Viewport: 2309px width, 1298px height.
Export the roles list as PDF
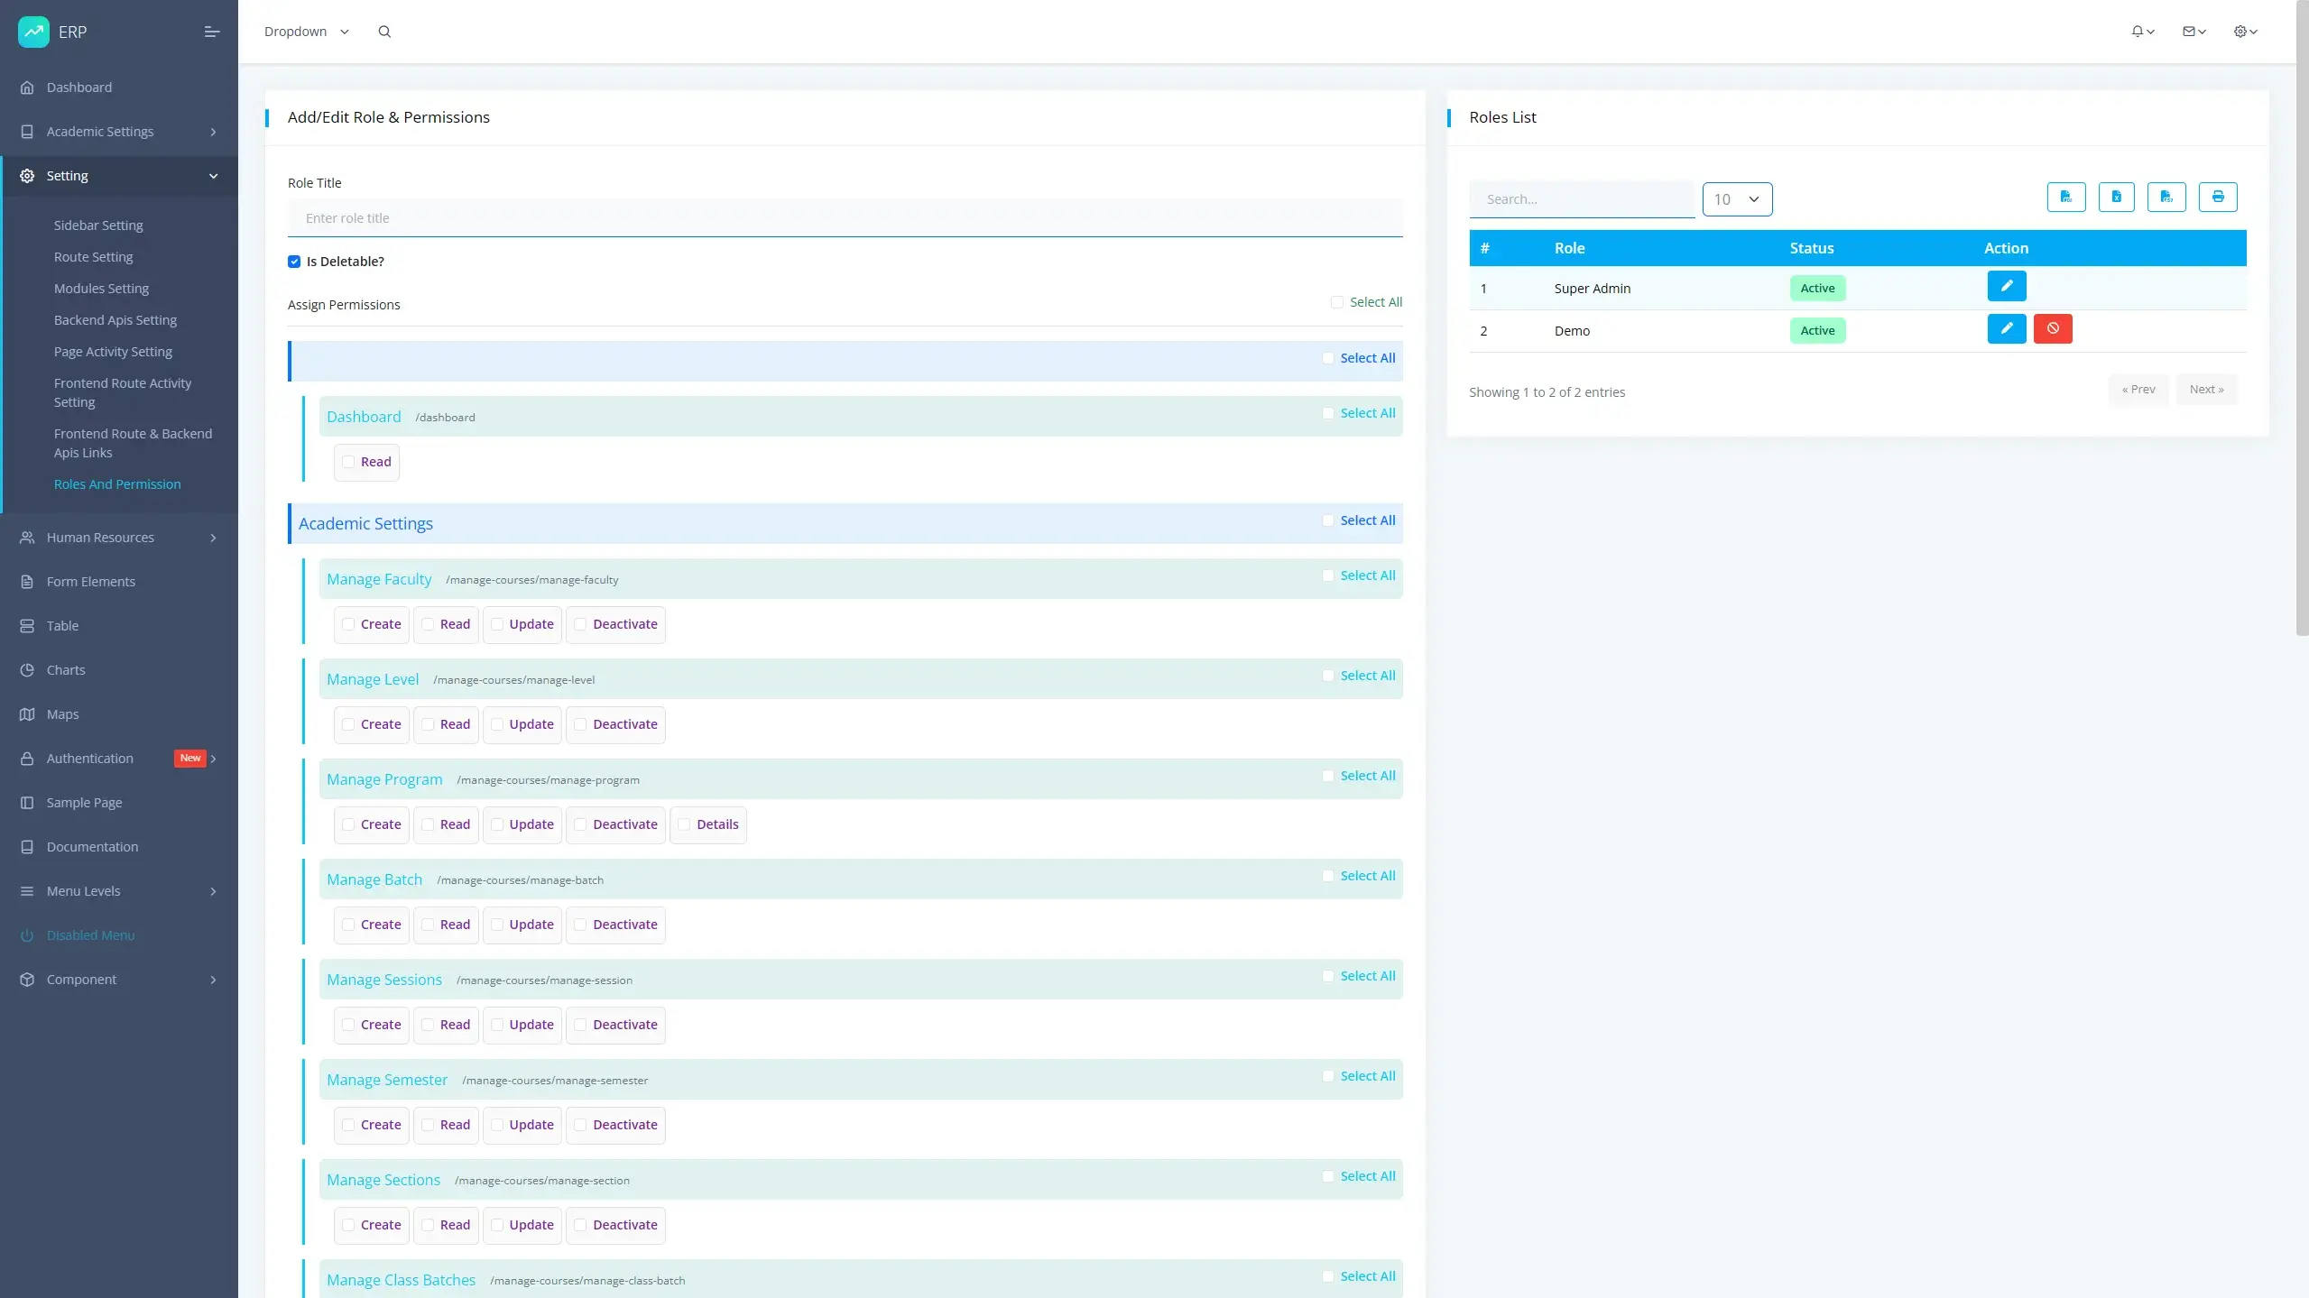click(2065, 197)
